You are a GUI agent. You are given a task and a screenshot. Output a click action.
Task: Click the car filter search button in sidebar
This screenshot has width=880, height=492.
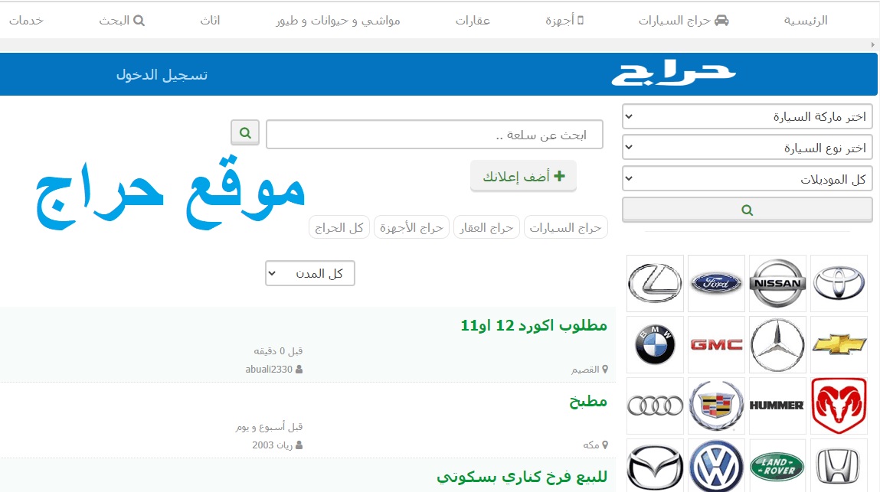pyautogui.click(x=747, y=210)
